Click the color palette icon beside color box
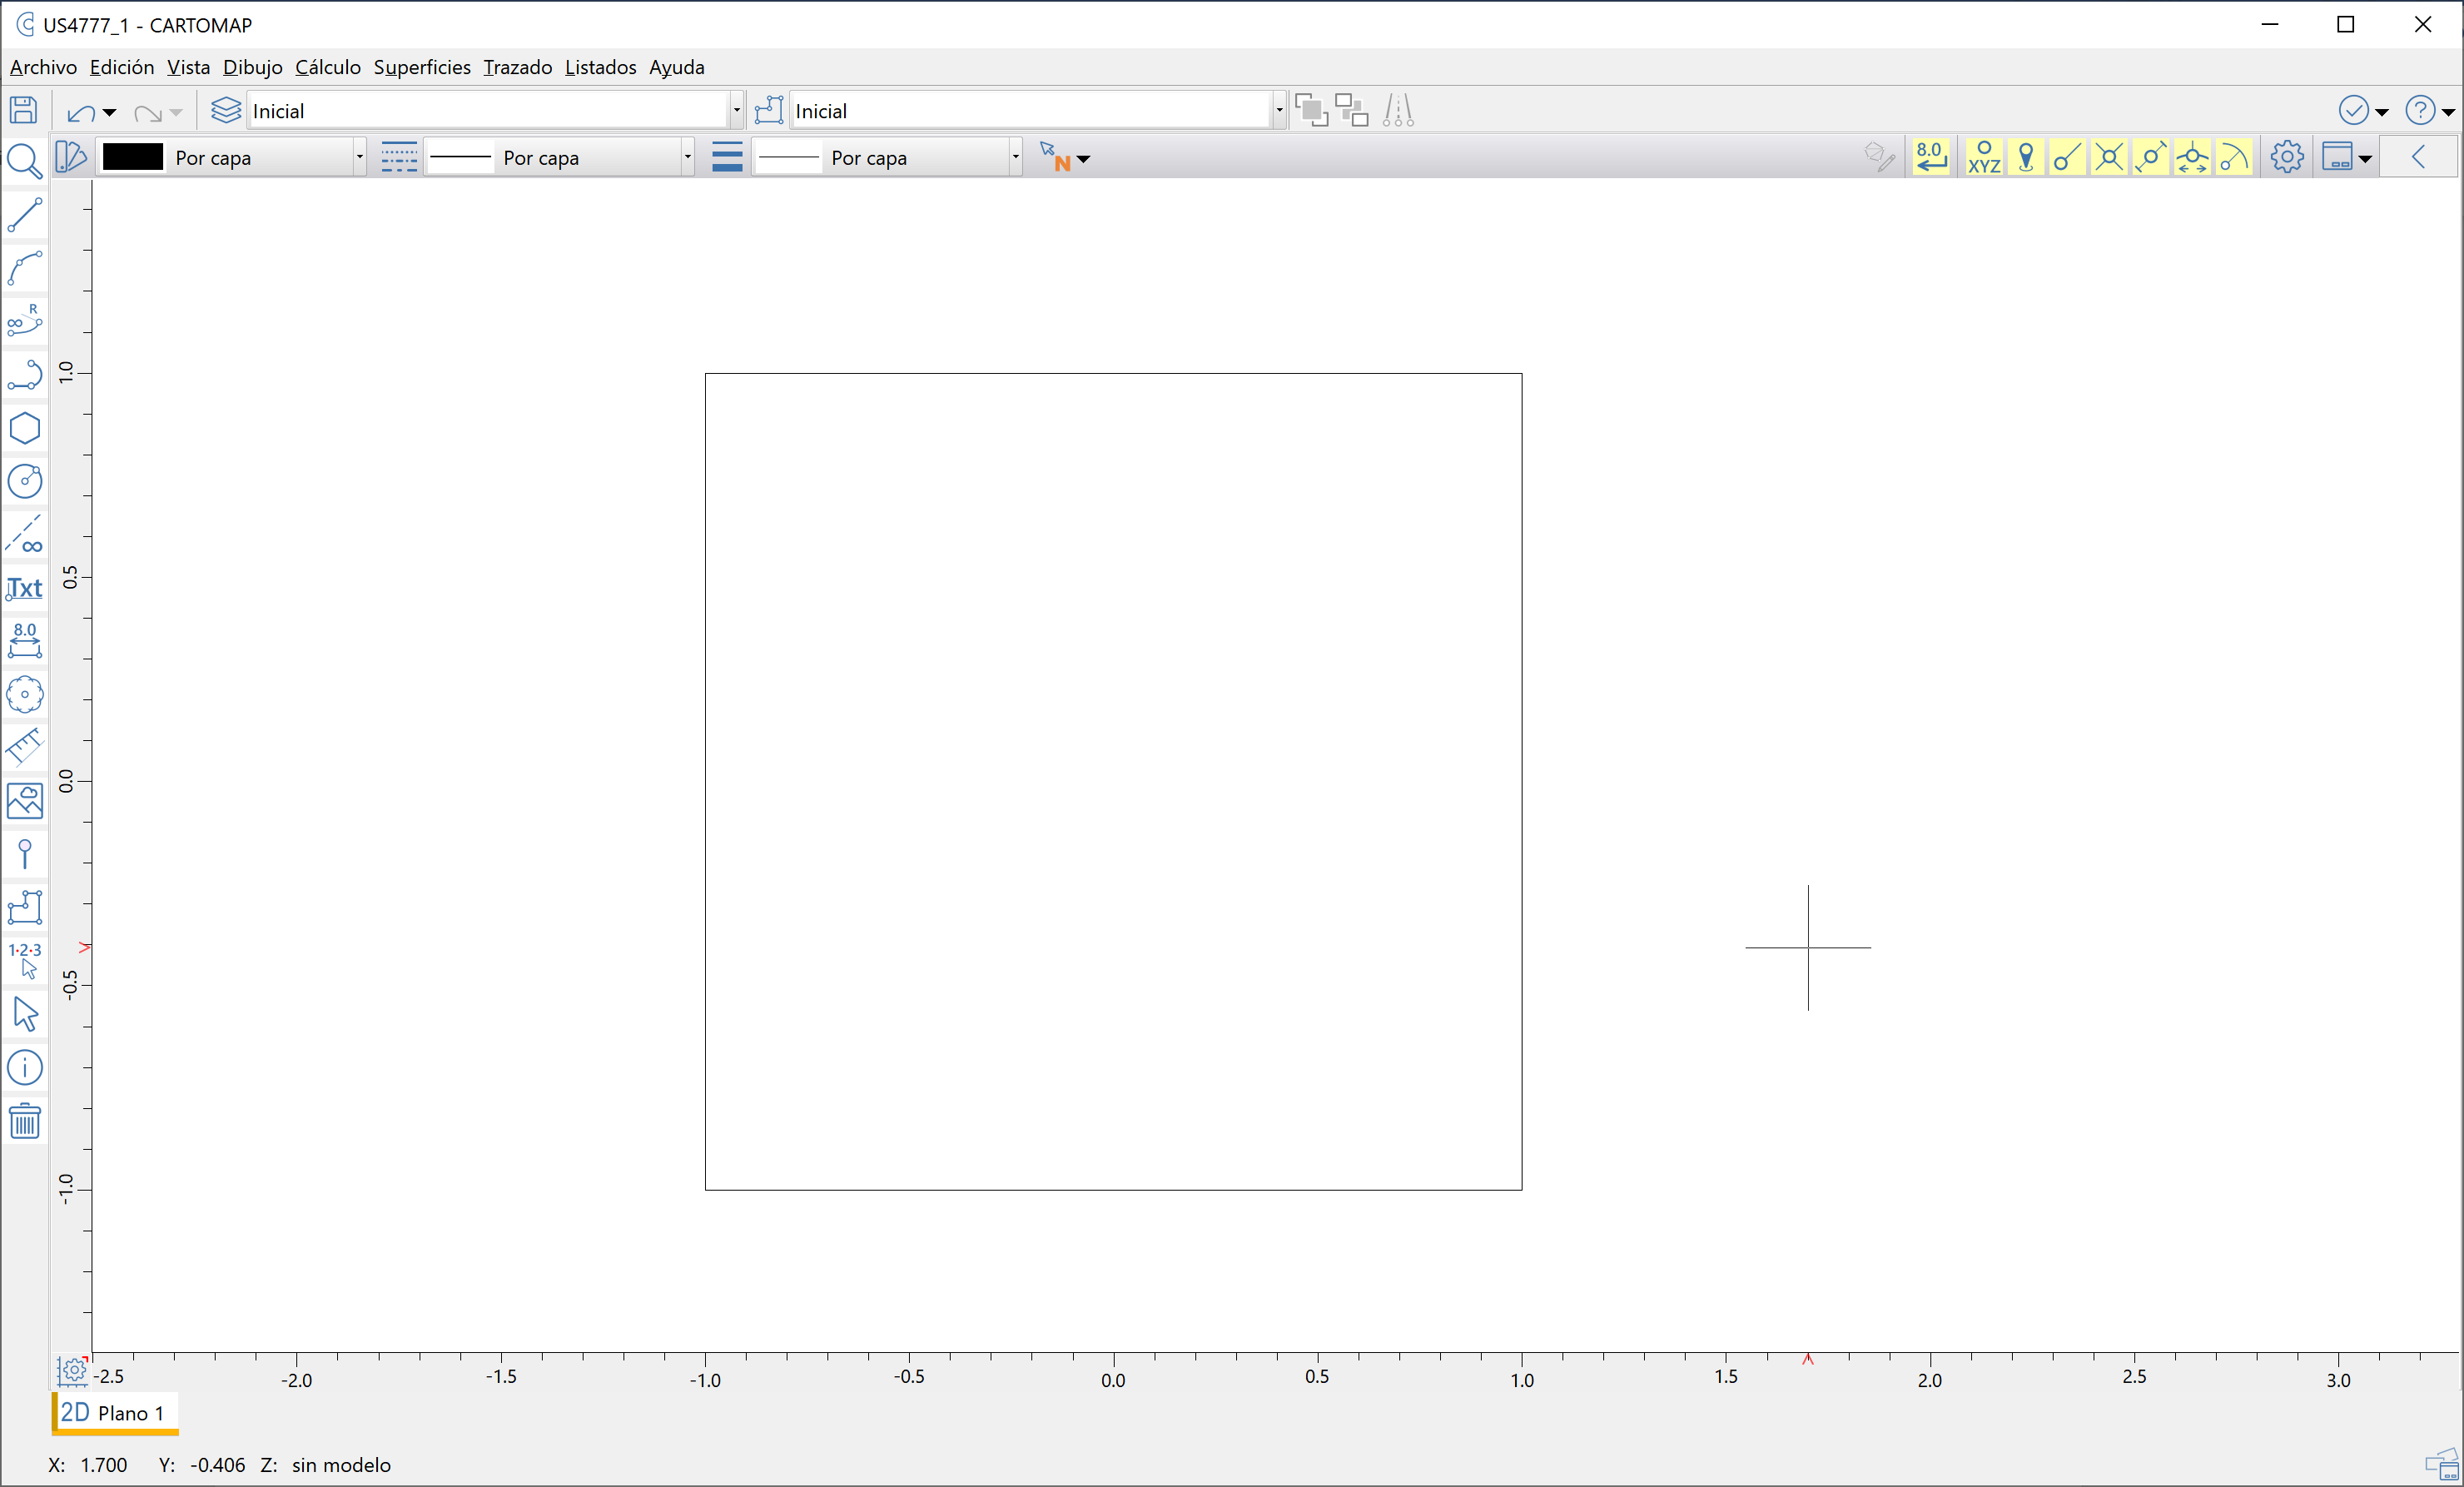Viewport: 2464px width, 1487px height. 71,157
